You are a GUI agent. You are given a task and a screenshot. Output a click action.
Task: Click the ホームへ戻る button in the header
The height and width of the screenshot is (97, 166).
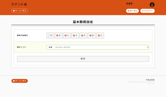(x=20, y=11)
